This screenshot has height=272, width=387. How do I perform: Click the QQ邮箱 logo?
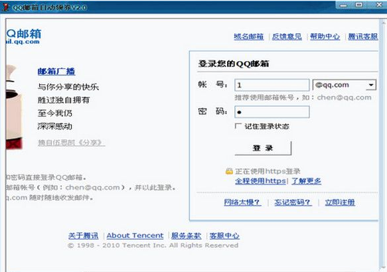[23, 36]
